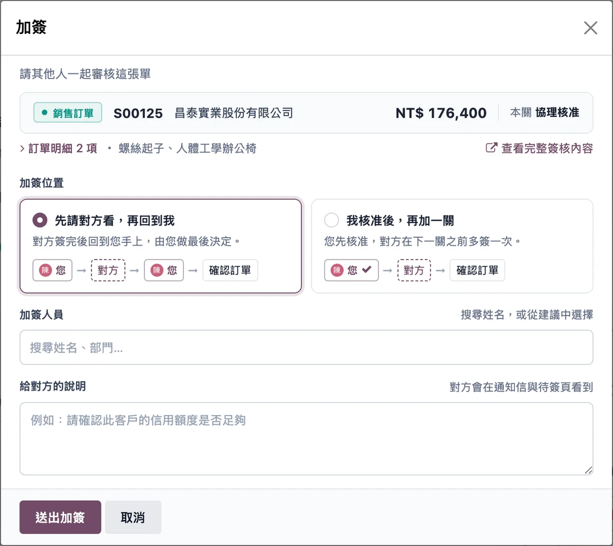Click the 確認訂單 chip in left option

(x=230, y=270)
